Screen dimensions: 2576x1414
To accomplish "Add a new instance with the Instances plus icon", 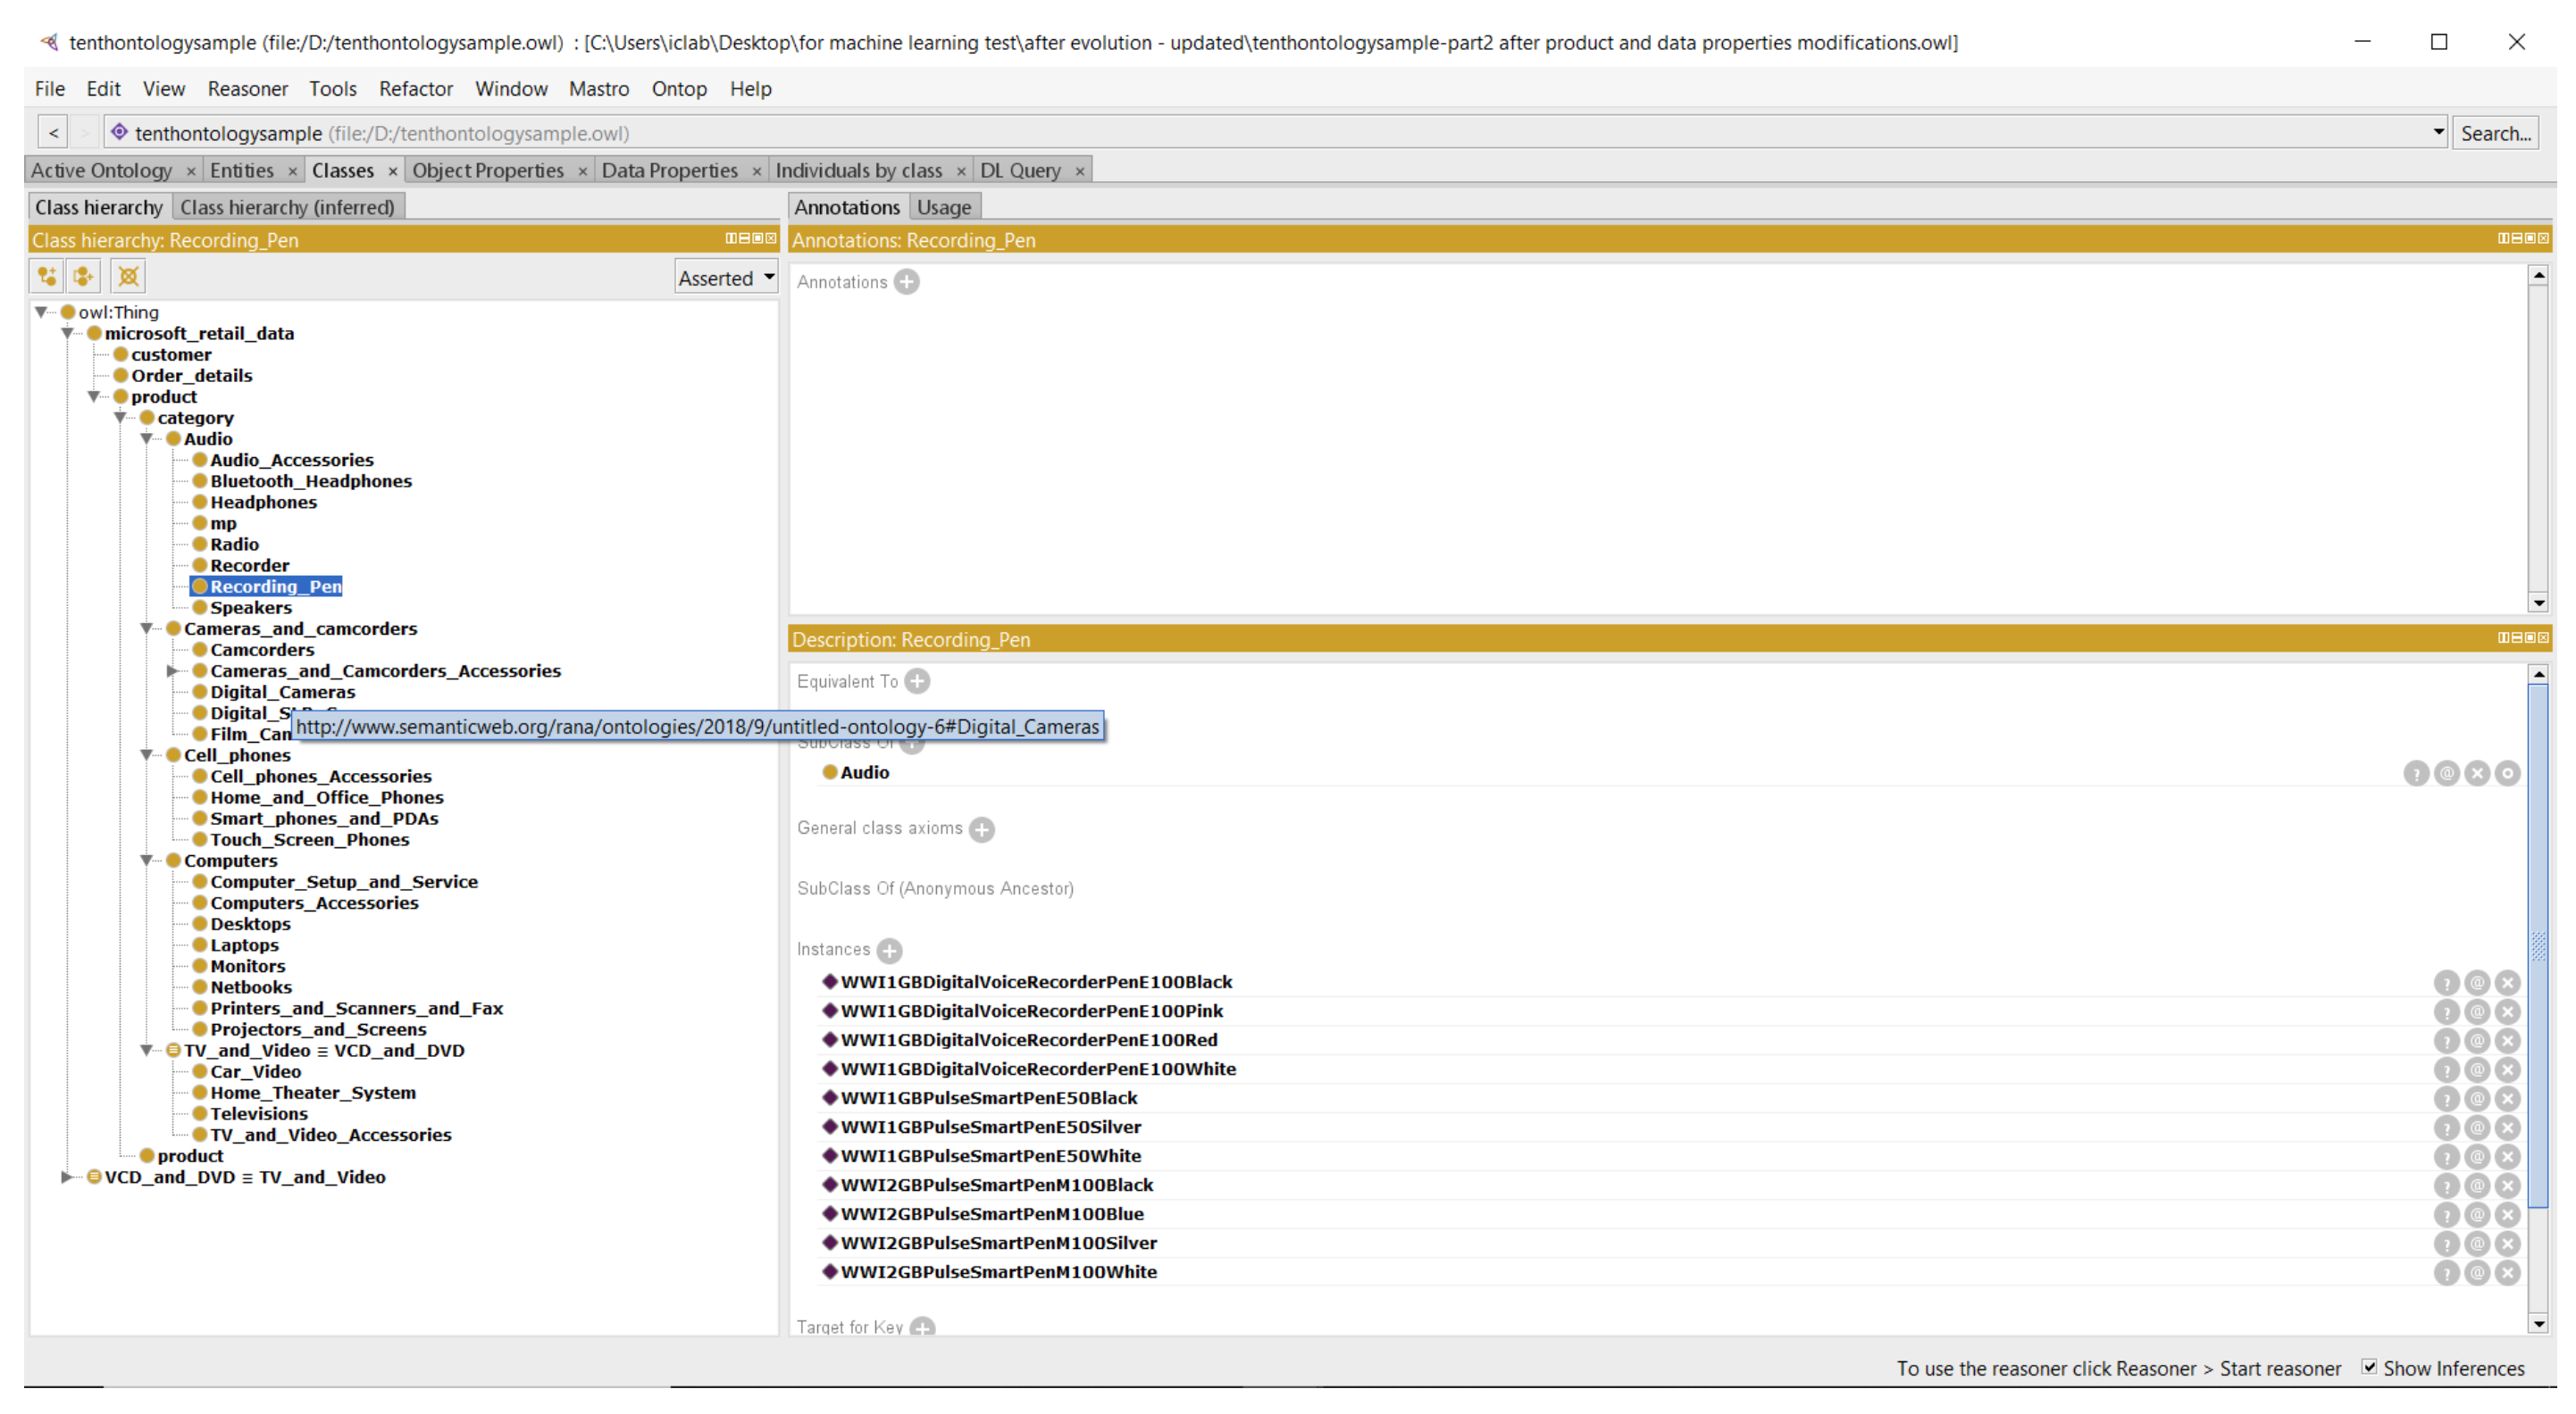I will [889, 951].
